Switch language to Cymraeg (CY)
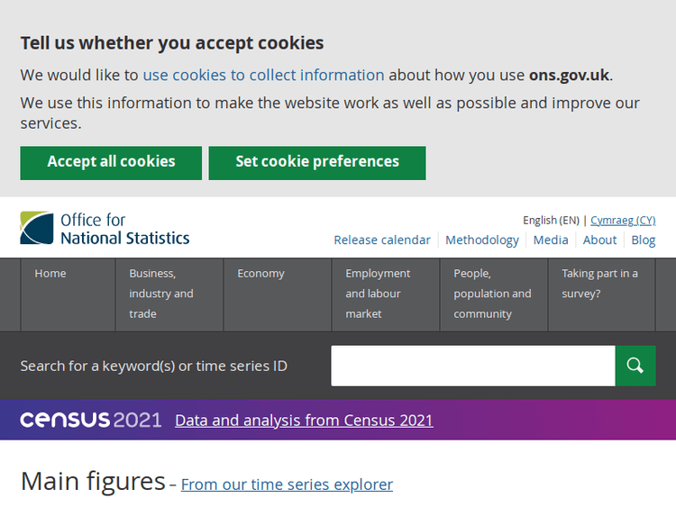The height and width of the screenshot is (507, 676). pyautogui.click(x=623, y=220)
